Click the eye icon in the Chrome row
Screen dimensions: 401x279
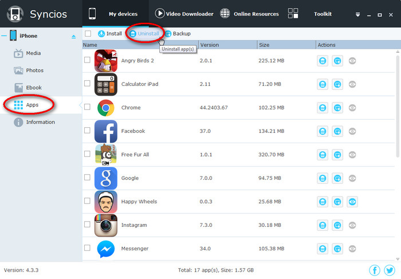[352, 108]
